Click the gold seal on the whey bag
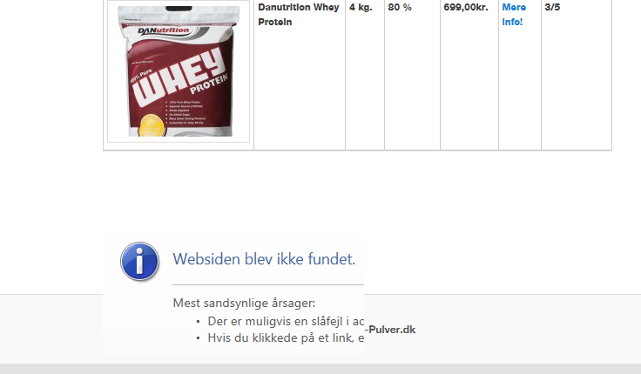The height and width of the screenshot is (374, 641). [152, 125]
